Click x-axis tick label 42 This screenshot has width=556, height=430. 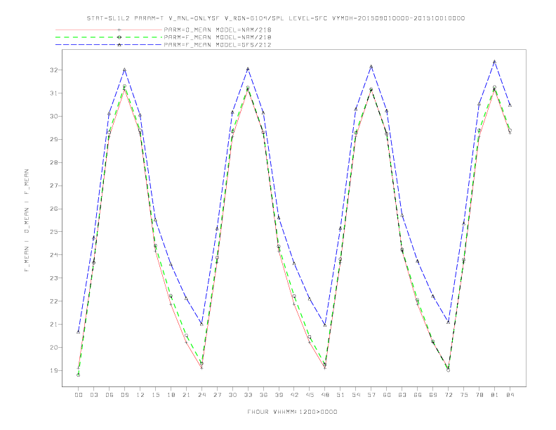pos(294,395)
